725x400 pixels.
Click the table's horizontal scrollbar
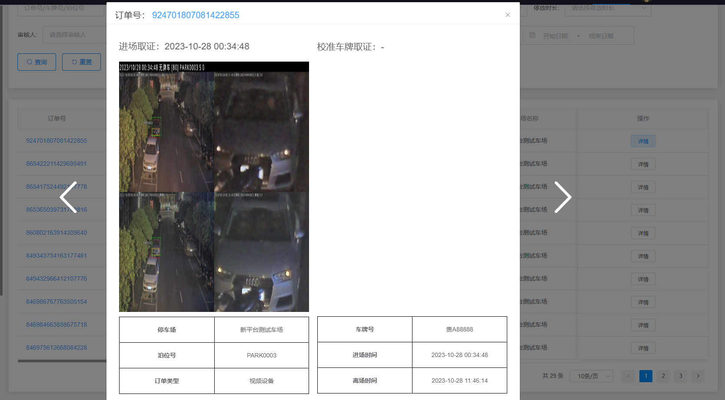pyautogui.click(x=61, y=361)
